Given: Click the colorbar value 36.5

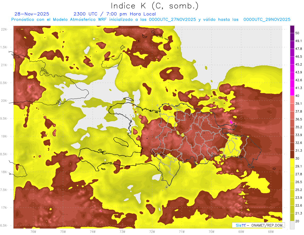Looking at the screenshot, I should click(299, 119).
